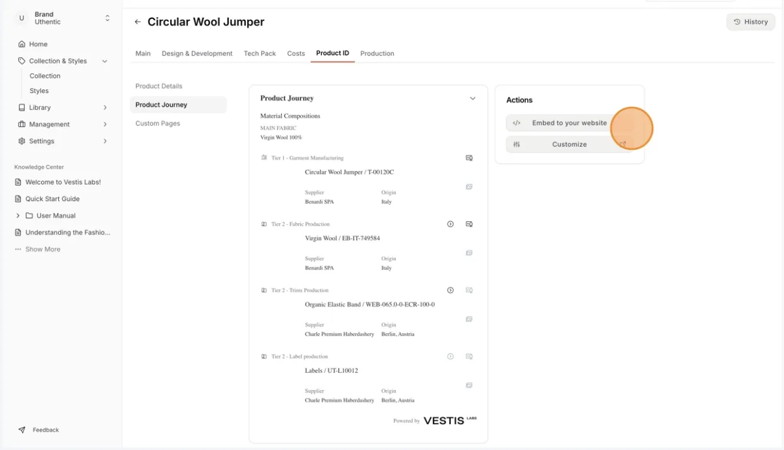Open Styles in sidebar
The height and width of the screenshot is (450, 784).
[x=39, y=91]
